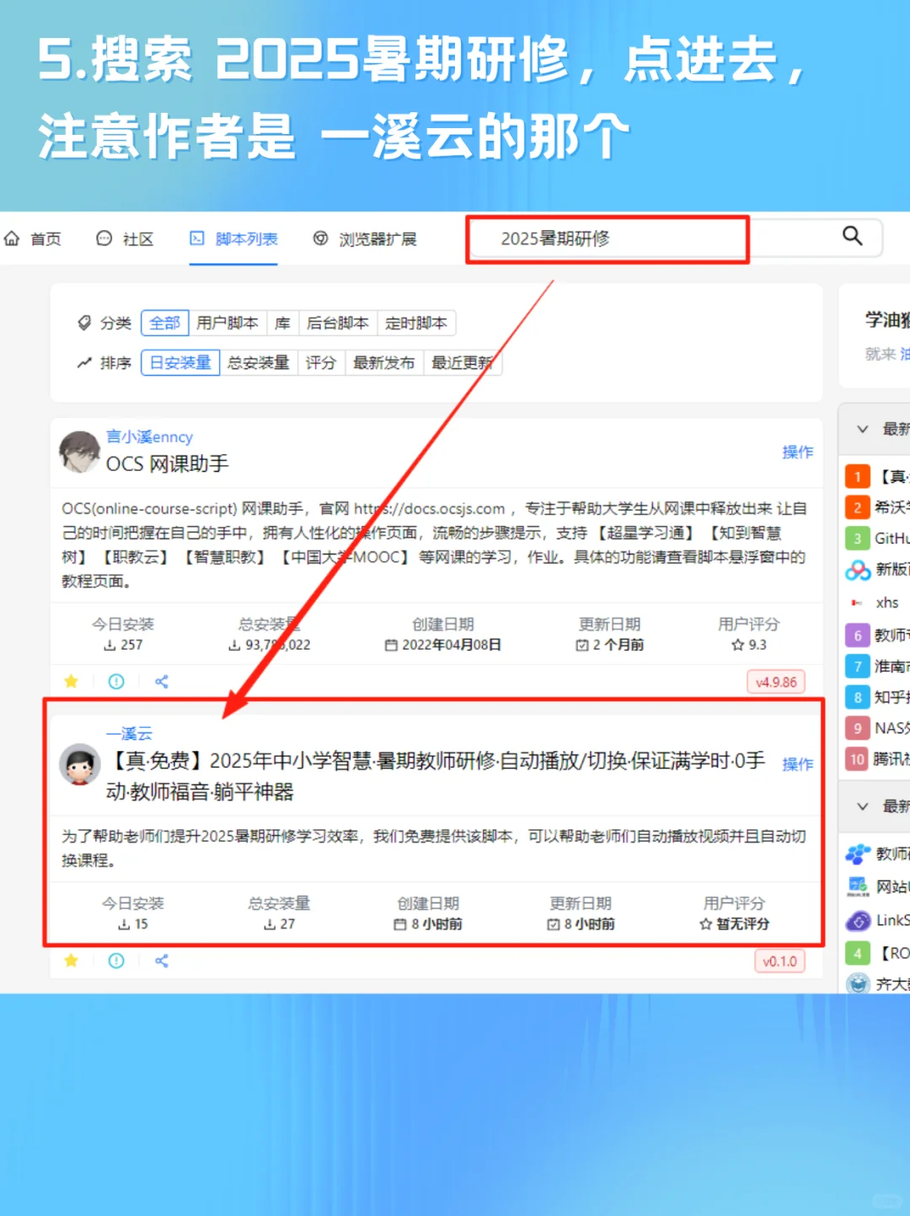
Task: Switch sorting to 评分
Action: [321, 362]
